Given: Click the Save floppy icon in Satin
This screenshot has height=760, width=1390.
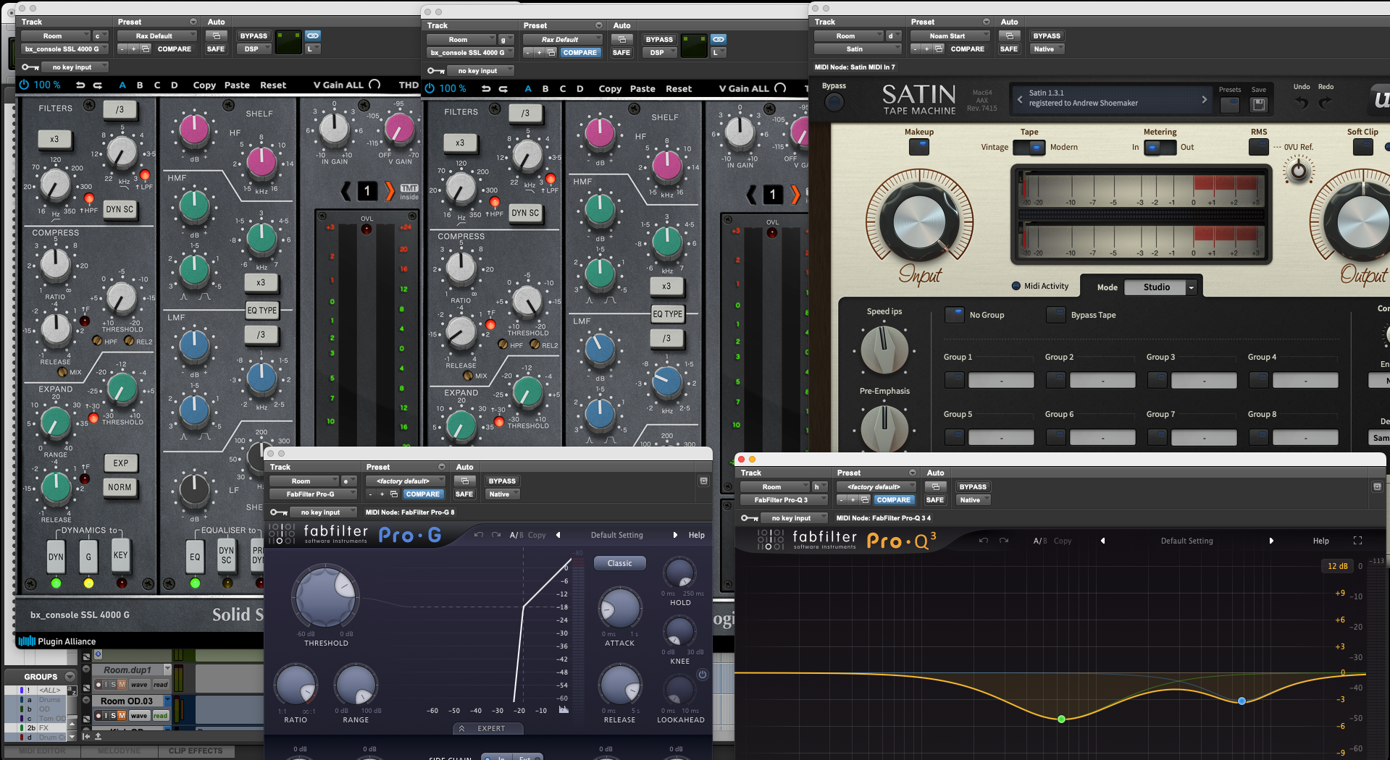Looking at the screenshot, I should (1259, 104).
